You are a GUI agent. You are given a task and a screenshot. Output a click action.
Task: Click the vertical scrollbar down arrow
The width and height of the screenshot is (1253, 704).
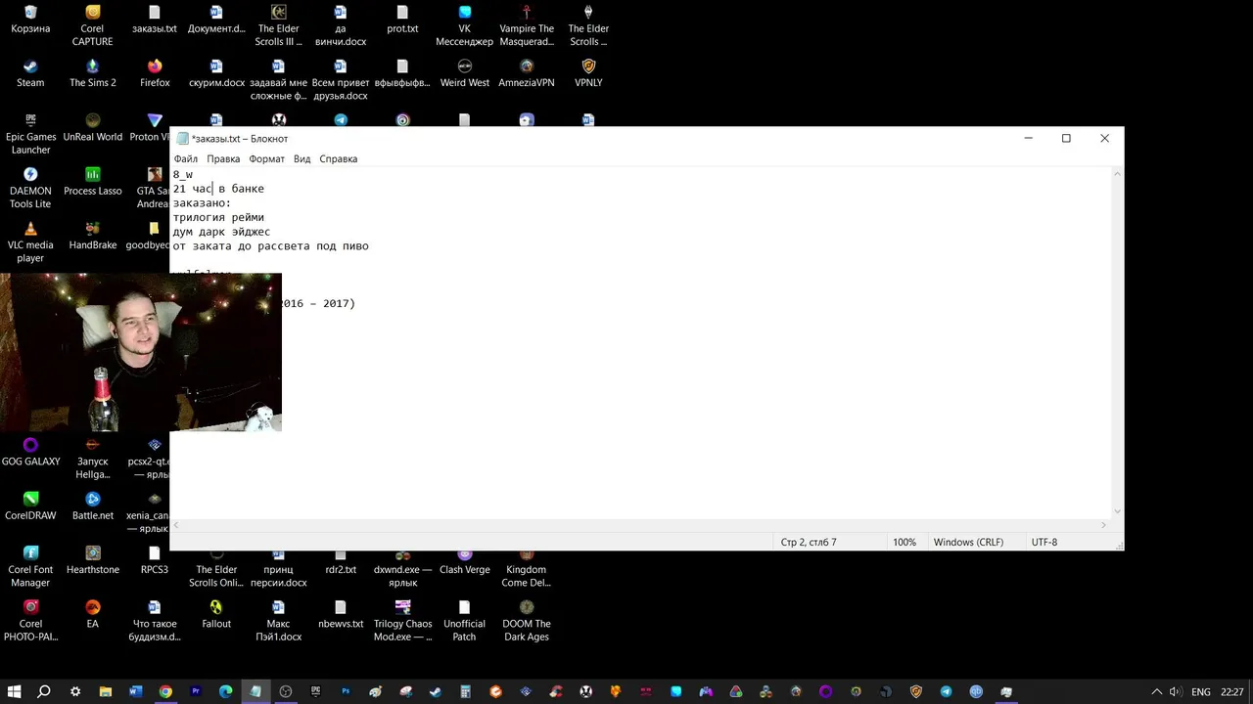(1118, 511)
